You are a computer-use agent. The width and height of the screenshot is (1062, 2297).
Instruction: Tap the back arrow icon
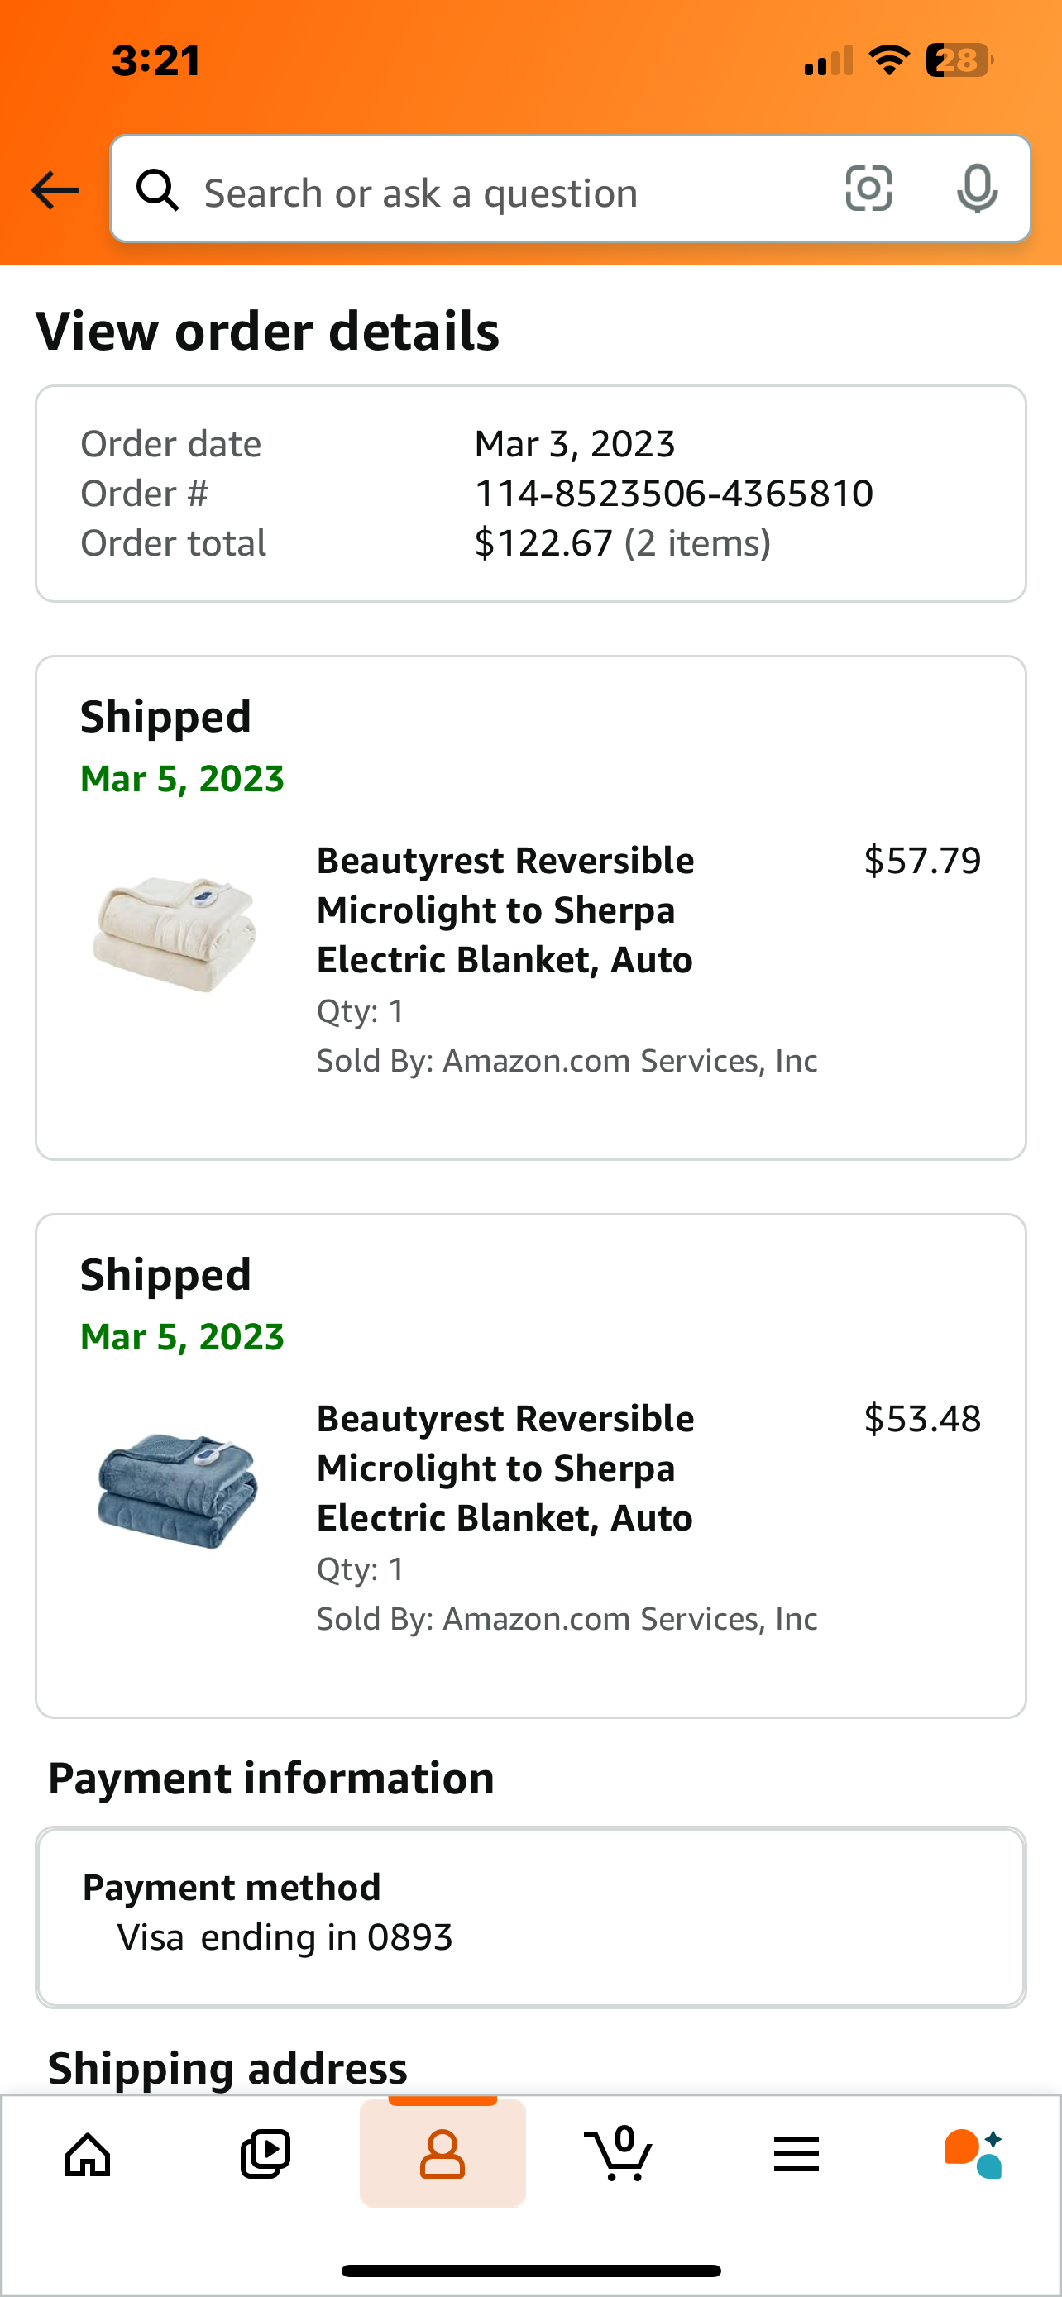pos(55,190)
